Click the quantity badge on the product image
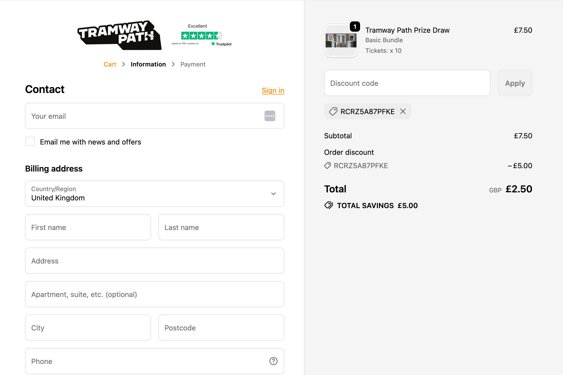Viewport: 563px width, 375px height. click(x=355, y=26)
